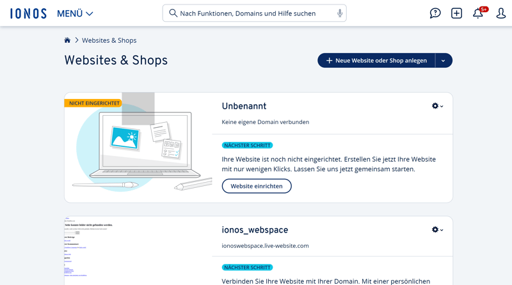Click the Unbenannt laptop illustration
512x285 pixels.
tap(138, 148)
